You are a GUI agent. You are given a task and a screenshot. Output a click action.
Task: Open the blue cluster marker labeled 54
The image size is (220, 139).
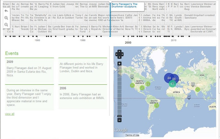[x=175, y=79]
